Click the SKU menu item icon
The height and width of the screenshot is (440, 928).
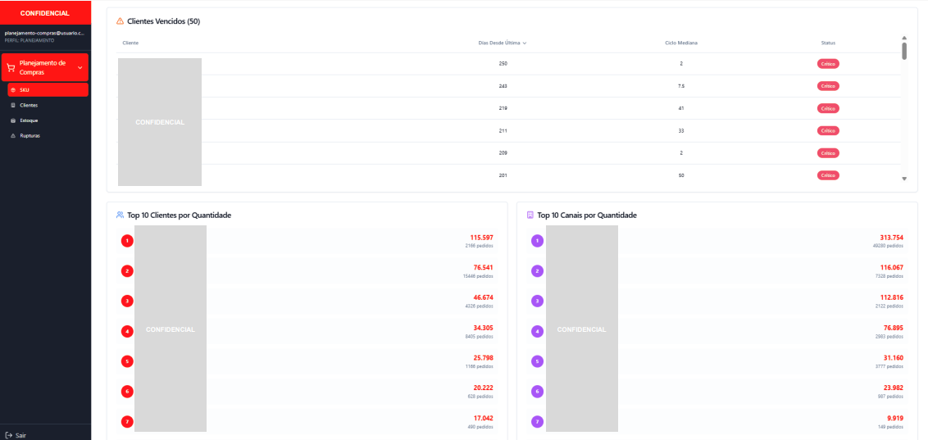13,90
